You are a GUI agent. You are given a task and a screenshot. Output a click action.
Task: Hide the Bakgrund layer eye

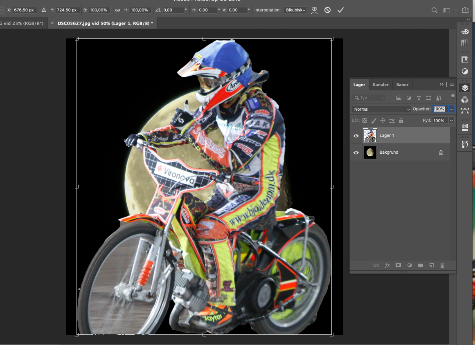[356, 152]
